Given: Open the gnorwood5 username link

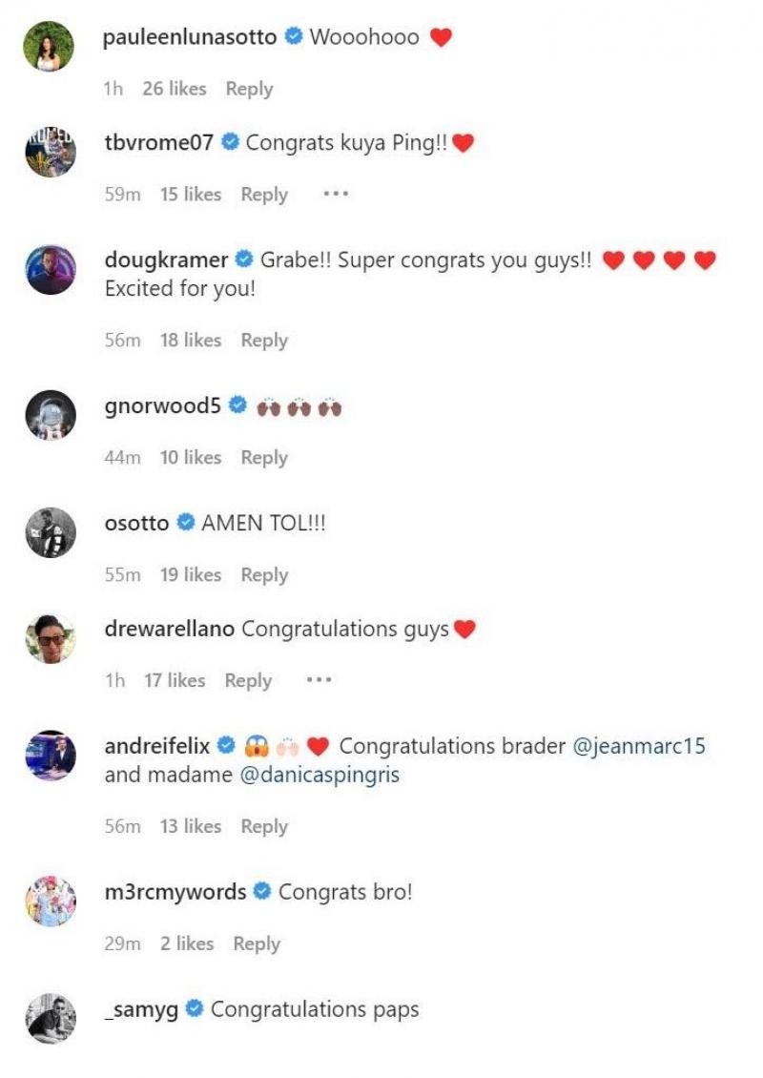Looking at the screenshot, I should pyautogui.click(x=162, y=405).
